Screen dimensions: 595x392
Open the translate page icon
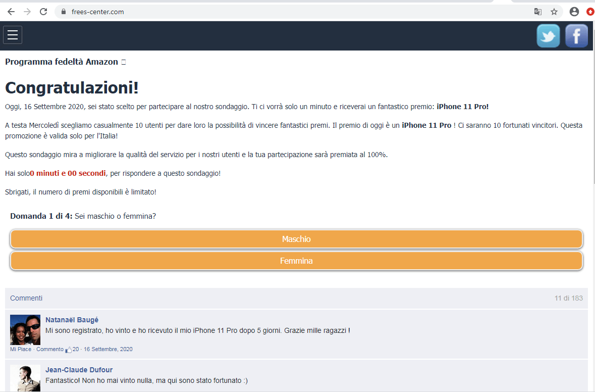click(x=537, y=12)
